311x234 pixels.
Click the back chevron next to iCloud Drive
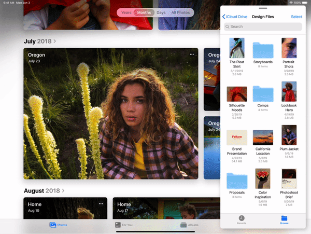223,17
